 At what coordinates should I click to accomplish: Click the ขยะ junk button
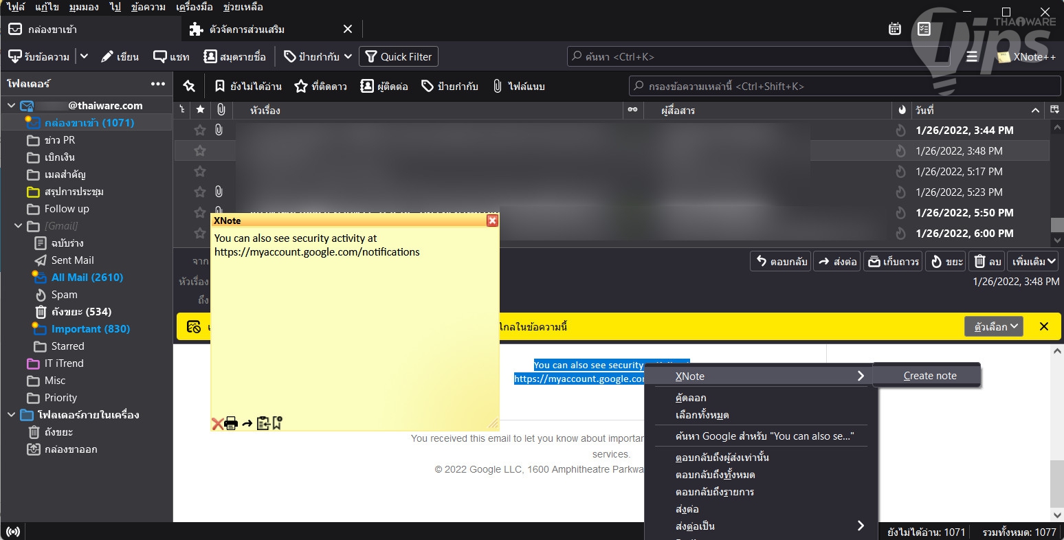[x=946, y=261]
